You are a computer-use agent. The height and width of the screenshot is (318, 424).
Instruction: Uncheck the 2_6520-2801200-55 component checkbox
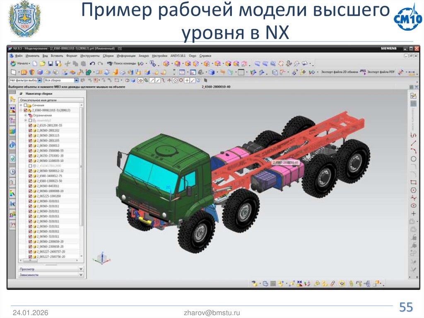[x=30, y=125]
